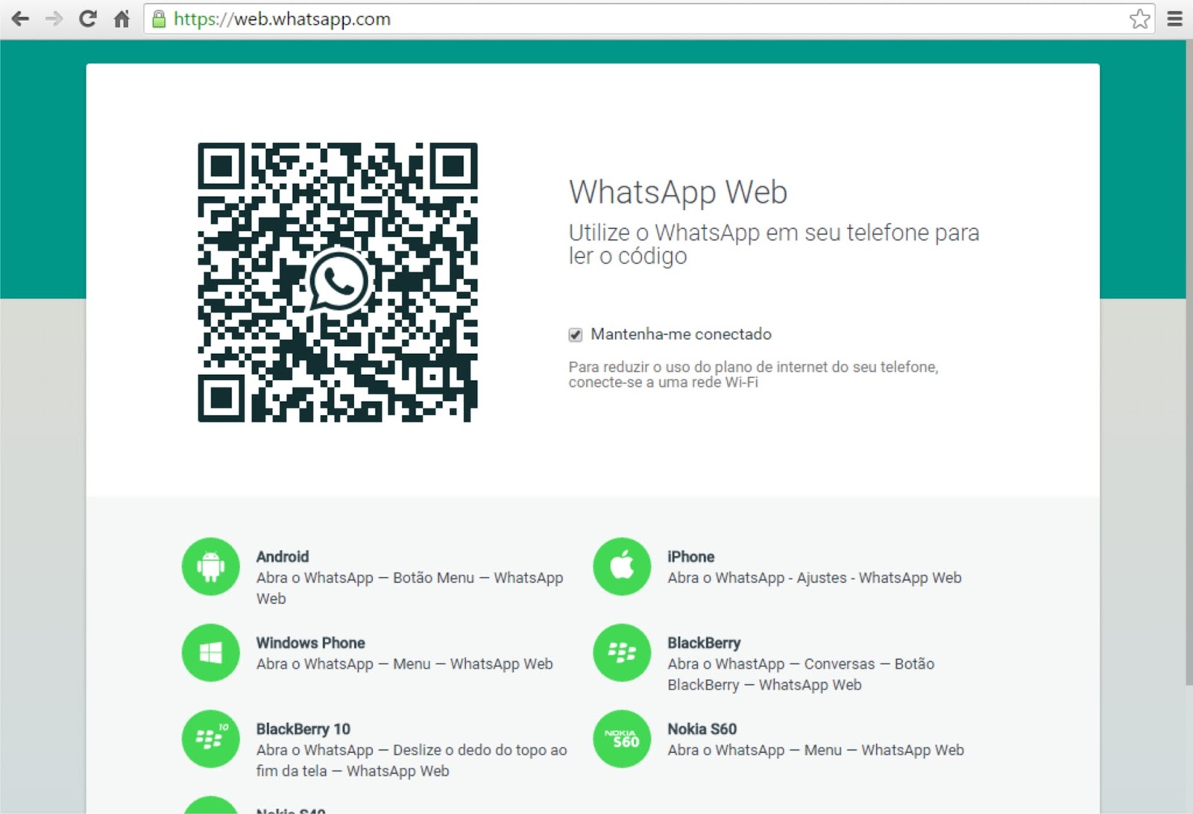Click the WhatsApp Web heading
Screen dimensions: 1193x814
pyautogui.click(x=678, y=192)
